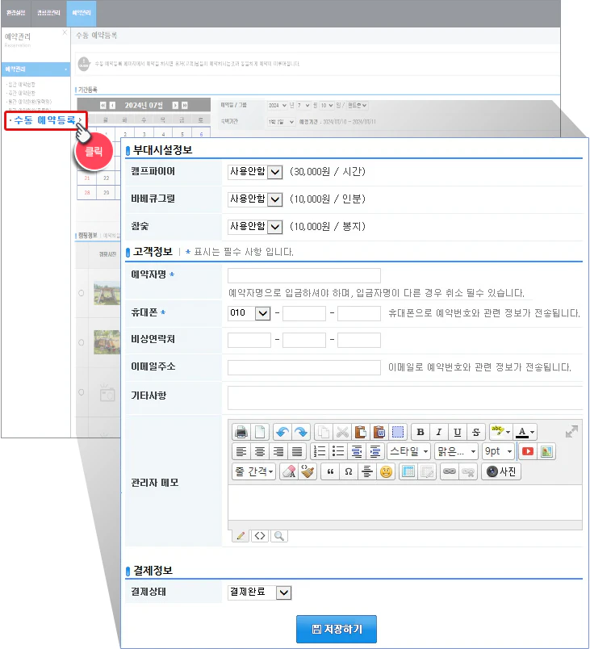Click the 관리자 메모 editor text area
The height and width of the screenshot is (649, 590).
click(x=405, y=502)
